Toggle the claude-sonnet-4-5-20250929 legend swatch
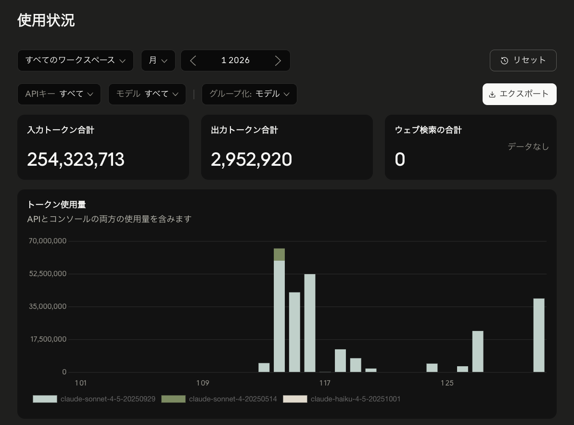 pos(45,399)
